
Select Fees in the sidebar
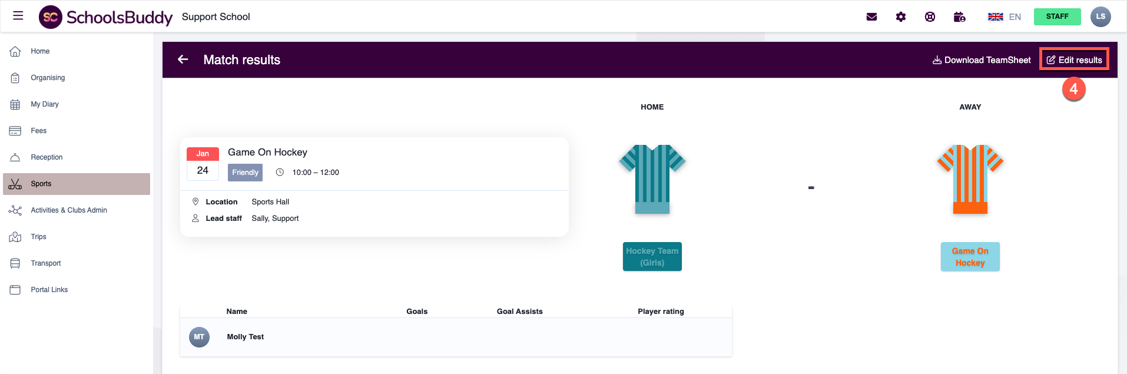point(39,131)
